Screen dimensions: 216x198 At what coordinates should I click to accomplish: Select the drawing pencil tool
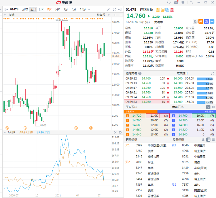(x=109, y=10)
